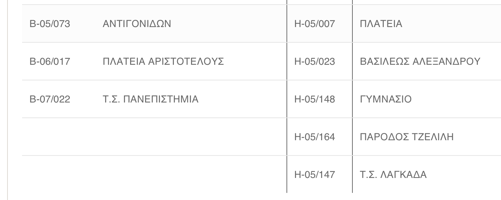Click the ΠΛΑΤΕΙΑ stop name
The width and height of the screenshot is (501, 200).
tap(381, 24)
